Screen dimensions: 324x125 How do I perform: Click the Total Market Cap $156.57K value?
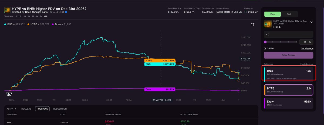[189, 12]
